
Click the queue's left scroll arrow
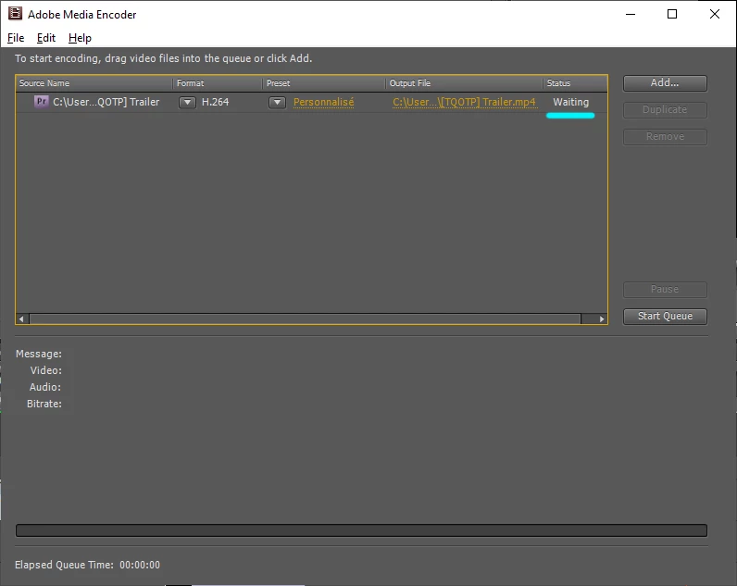pyautogui.click(x=21, y=318)
